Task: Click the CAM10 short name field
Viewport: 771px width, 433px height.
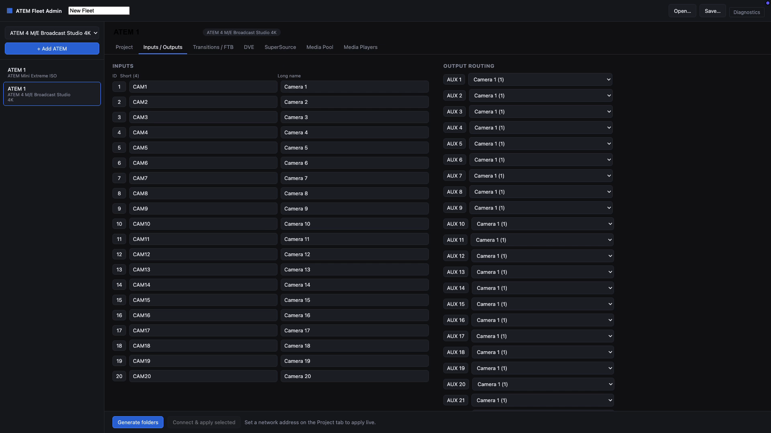Action: point(203,224)
